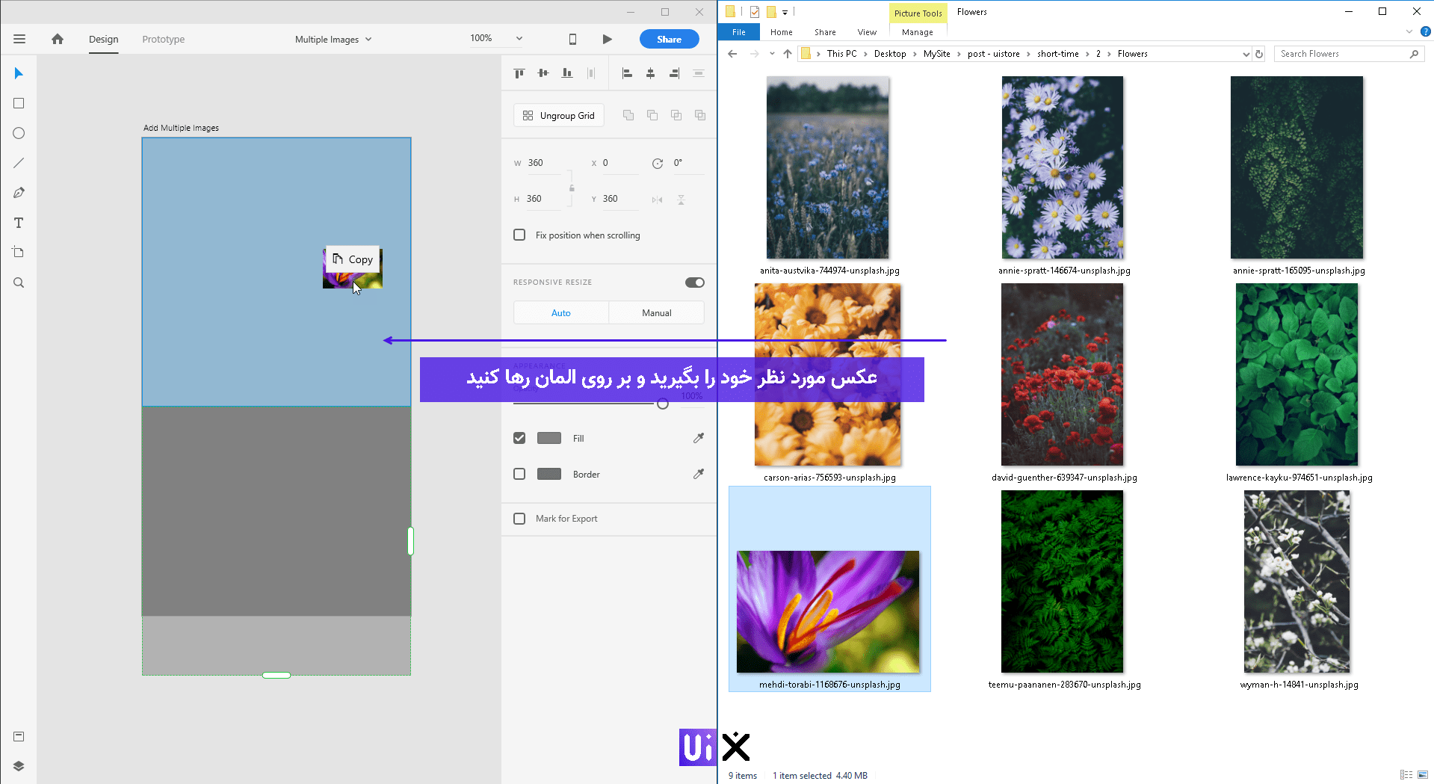Image resolution: width=1434 pixels, height=784 pixels.
Task: Click the opacity slider handle
Action: 663,404
